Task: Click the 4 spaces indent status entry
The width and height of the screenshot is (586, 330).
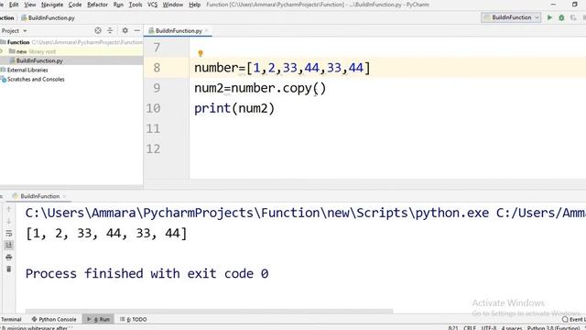Action: tap(512, 328)
